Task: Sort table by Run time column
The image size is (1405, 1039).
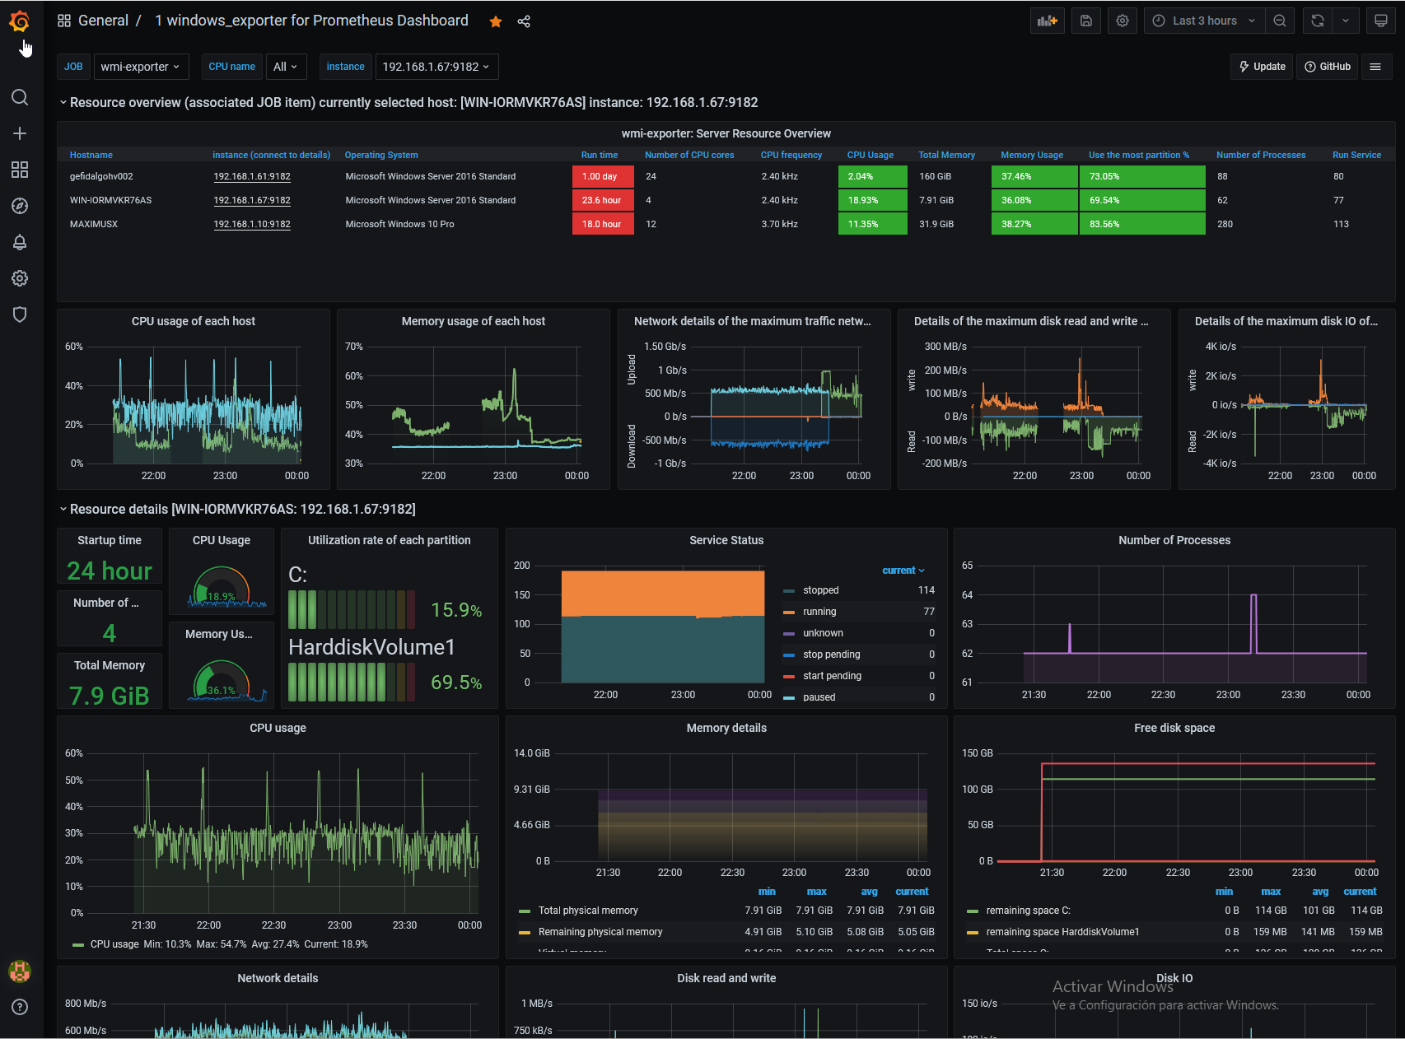Action: 600,155
